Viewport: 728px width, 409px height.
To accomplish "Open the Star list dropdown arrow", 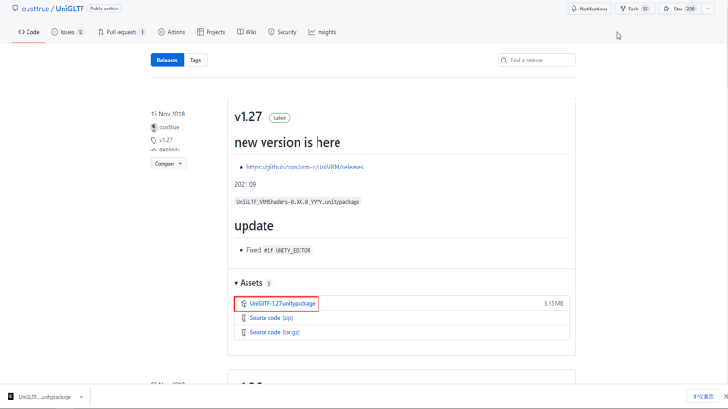I will pos(708,9).
